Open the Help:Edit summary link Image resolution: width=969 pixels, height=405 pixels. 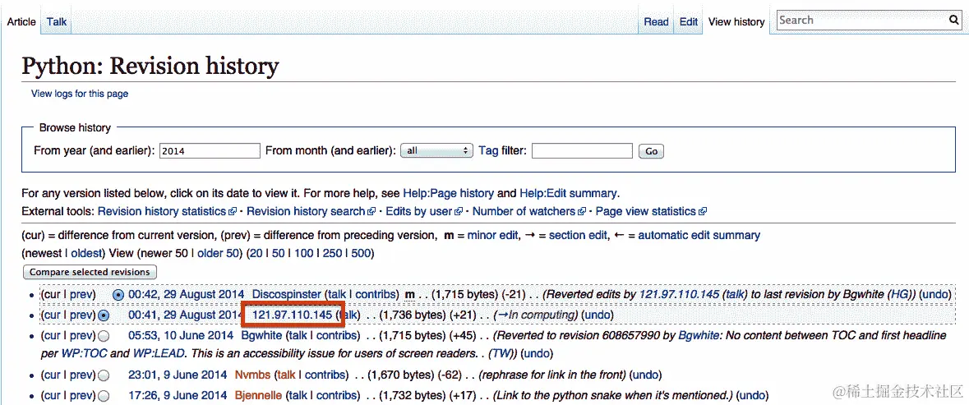click(567, 192)
